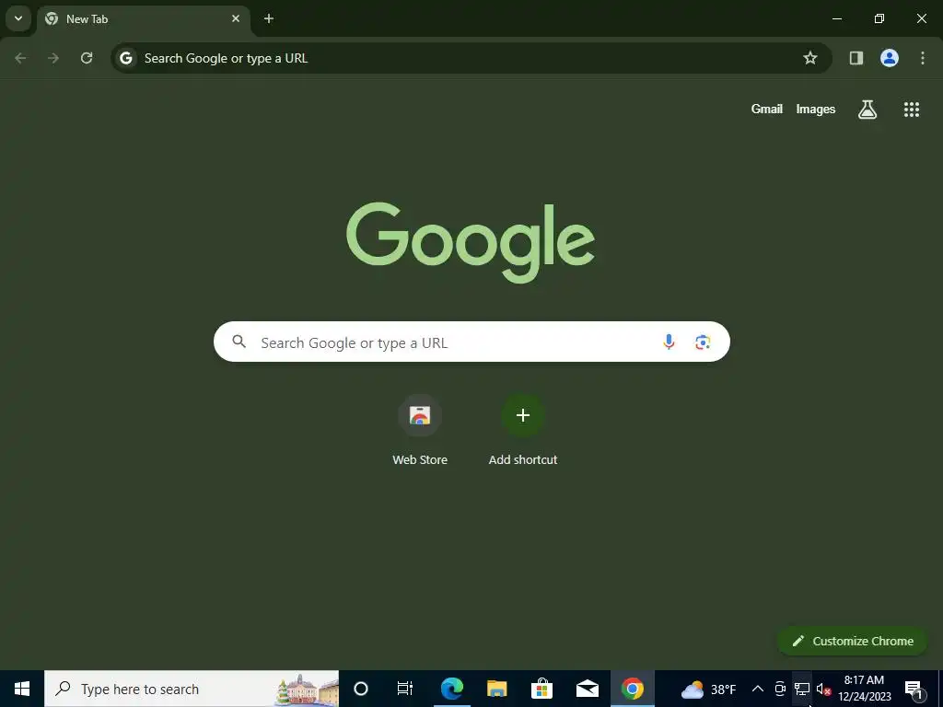Open the Mail app on taskbar
943x707 pixels.
pos(587,689)
